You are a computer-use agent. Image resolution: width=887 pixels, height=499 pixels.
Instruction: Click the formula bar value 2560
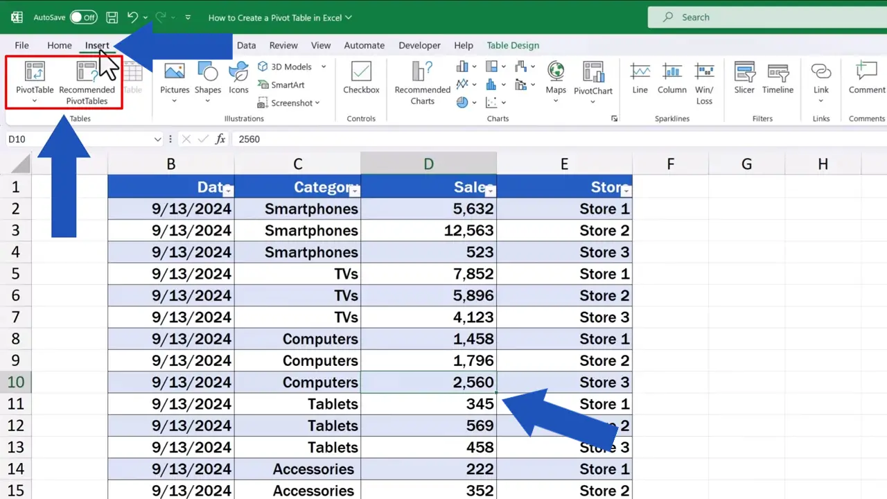tap(249, 139)
